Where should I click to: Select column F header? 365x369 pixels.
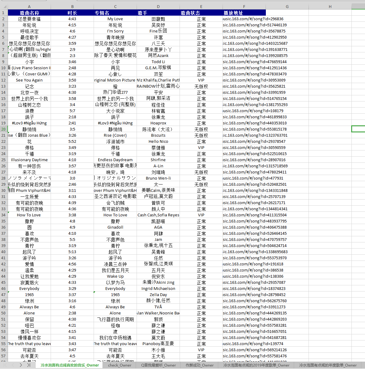click(x=244, y=6)
